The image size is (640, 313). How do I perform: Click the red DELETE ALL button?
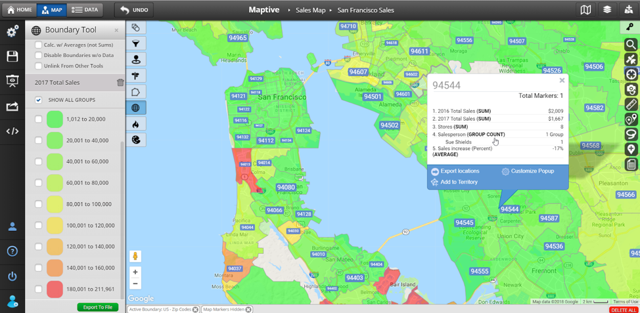click(x=623, y=310)
